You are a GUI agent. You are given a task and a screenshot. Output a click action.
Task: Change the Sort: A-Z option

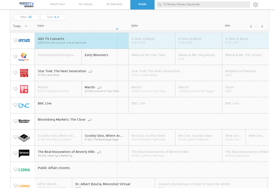click(x=53, y=17)
